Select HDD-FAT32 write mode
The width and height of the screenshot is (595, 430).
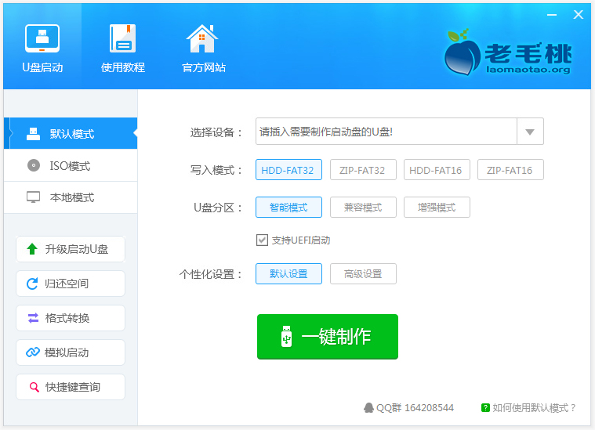point(288,170)
